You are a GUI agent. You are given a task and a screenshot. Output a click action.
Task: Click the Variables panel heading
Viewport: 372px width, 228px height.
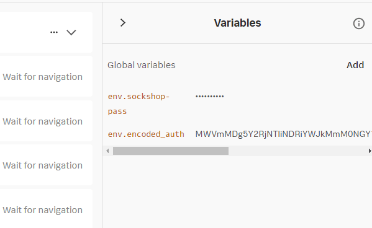(237, 23)
